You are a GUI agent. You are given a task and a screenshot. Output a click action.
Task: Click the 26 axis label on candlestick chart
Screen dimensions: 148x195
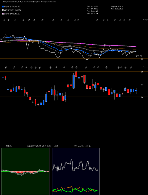[x=142, y=85]
